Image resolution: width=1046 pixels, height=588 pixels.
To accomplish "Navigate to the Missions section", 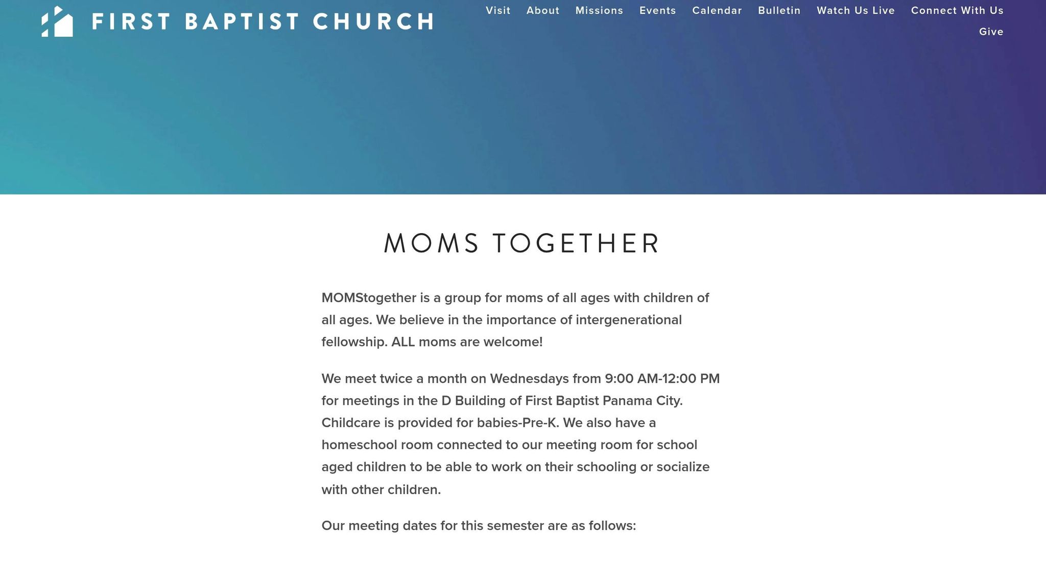I will tap(599, 10).
